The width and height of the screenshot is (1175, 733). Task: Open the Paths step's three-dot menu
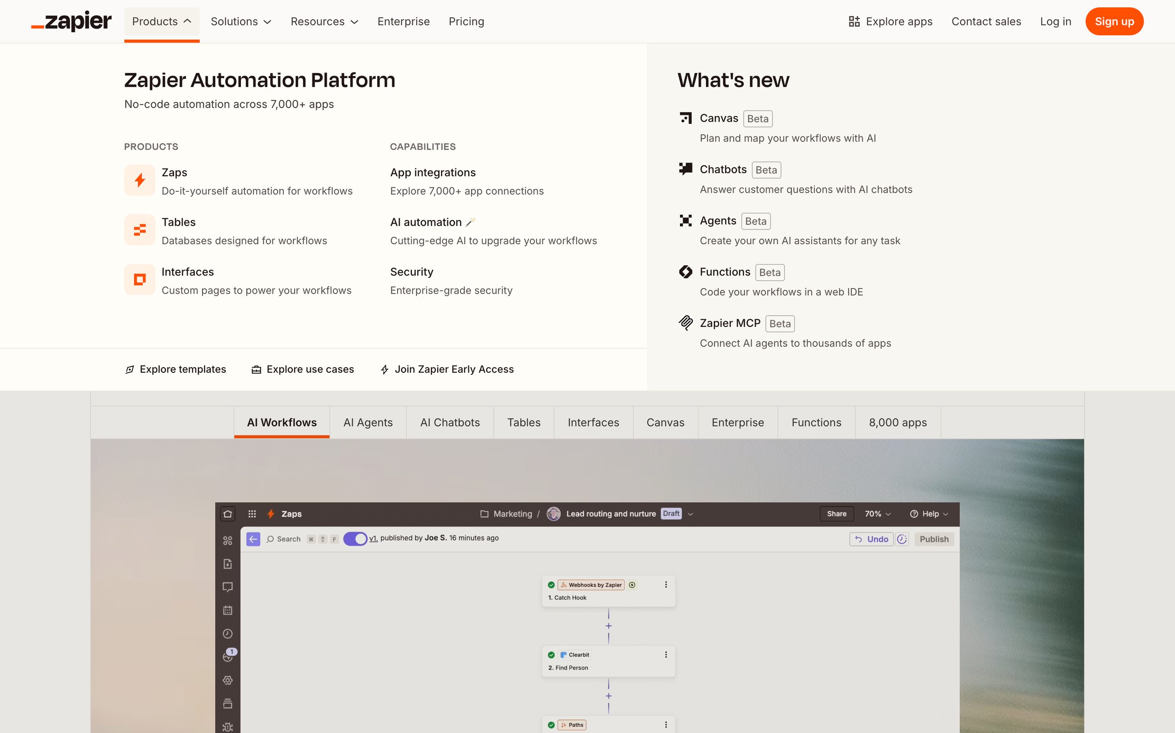click(x=666, y=725)
